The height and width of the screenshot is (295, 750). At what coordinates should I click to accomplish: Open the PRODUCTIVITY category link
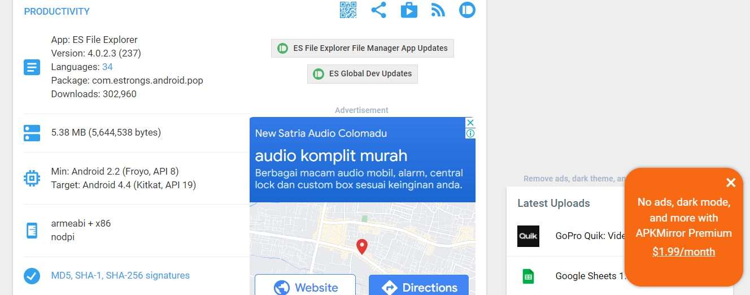click(56, 11)
